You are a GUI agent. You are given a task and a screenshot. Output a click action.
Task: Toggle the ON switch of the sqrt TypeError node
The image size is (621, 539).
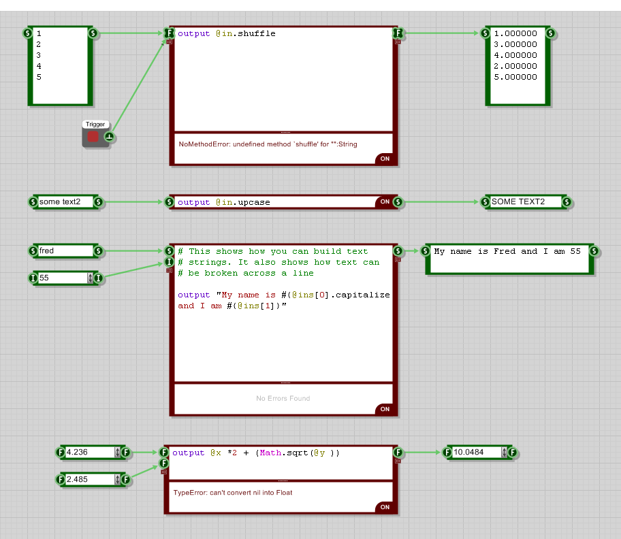pos(385,507)
